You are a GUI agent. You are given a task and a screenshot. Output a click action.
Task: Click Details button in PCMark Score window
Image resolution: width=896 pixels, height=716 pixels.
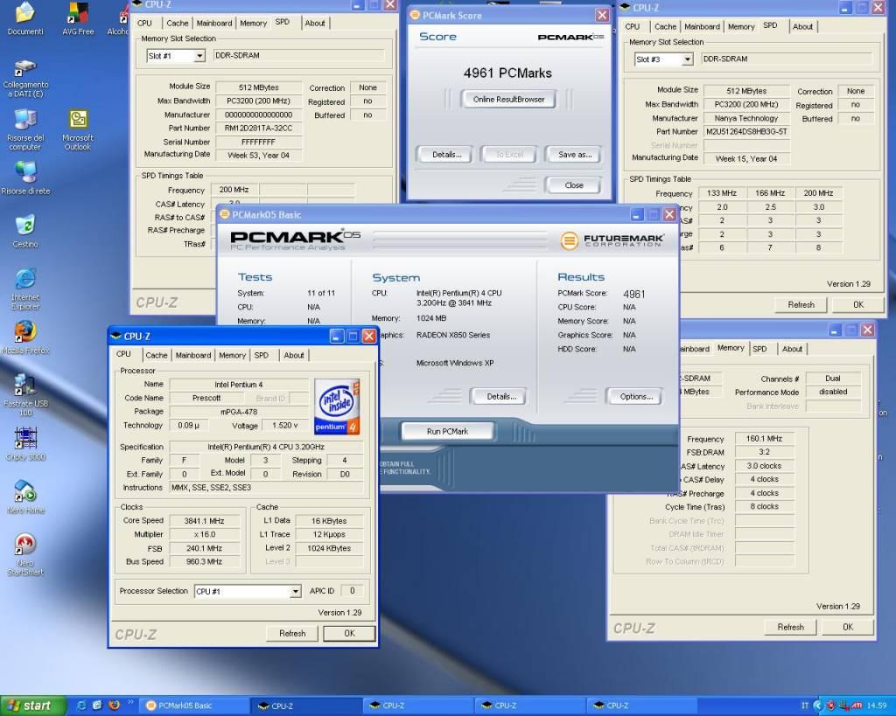pyautogui.click(x=447, y=154)
